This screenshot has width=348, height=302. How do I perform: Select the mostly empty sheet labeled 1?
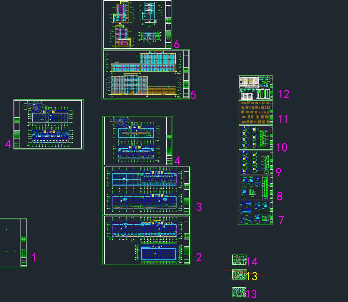click(x=12, y=243)
